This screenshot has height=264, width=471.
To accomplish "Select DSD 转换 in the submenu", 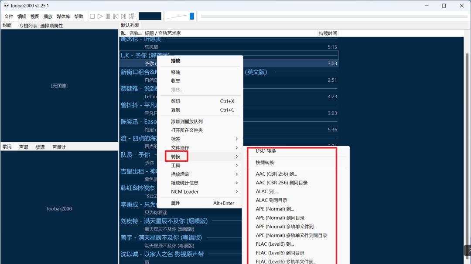I will coord(296,151).
